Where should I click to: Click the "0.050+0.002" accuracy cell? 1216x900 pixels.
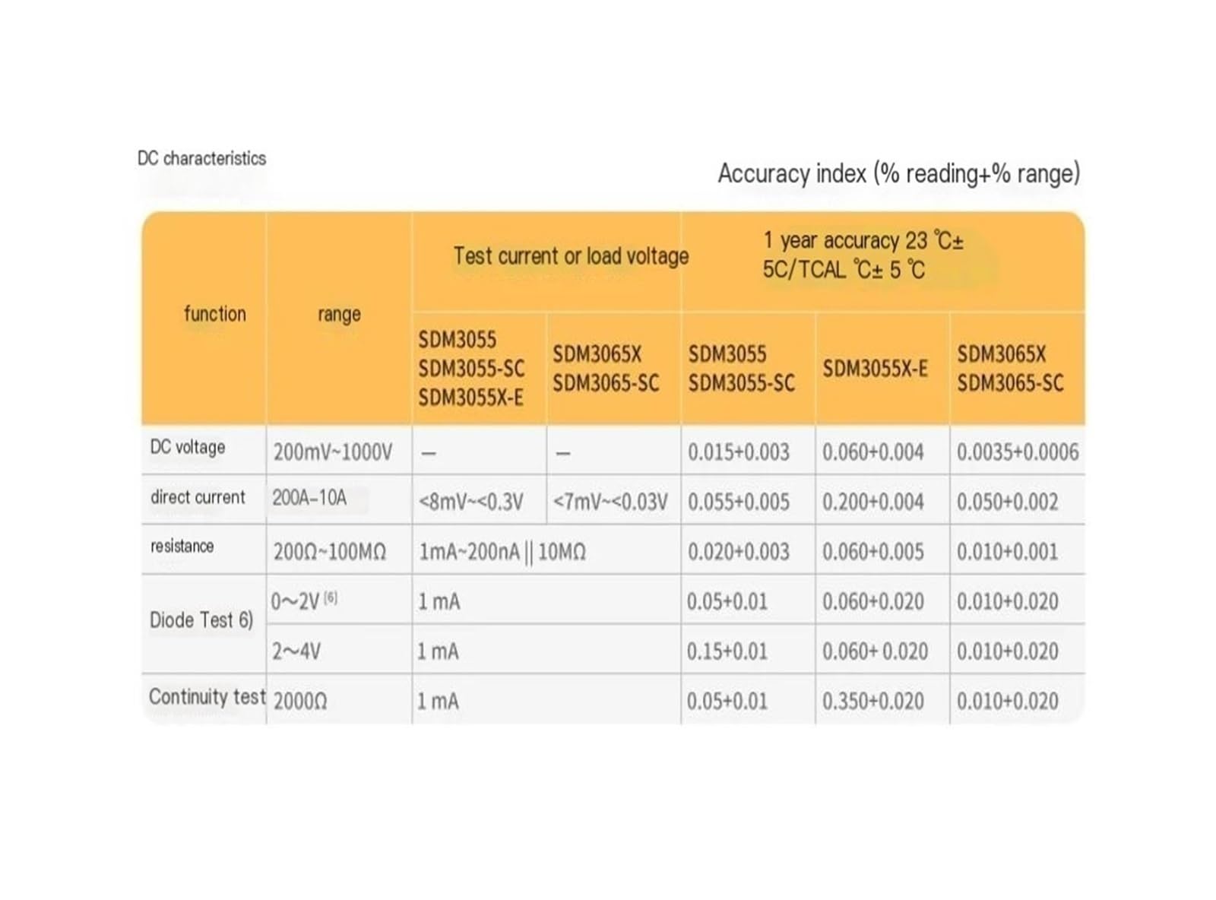point(1007,502)
